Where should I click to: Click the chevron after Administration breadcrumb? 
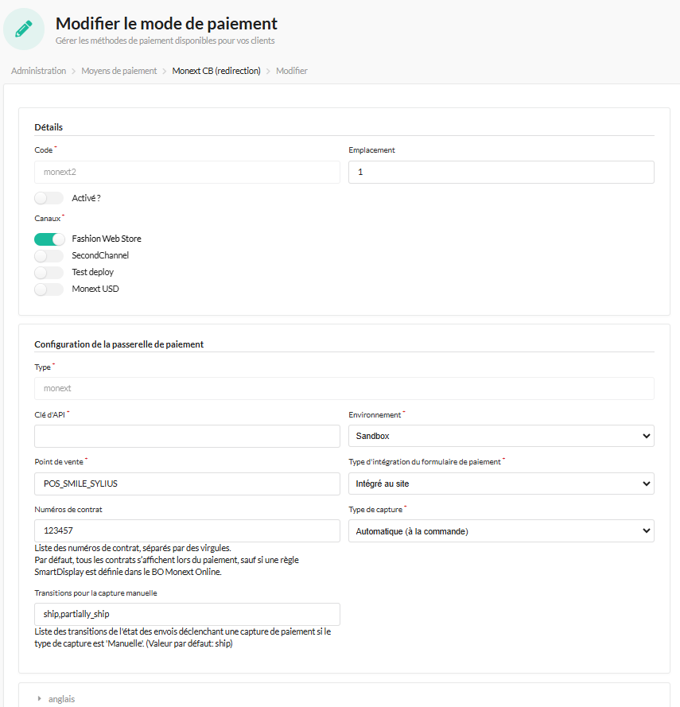pyautogui.click(x=73, y=72)
